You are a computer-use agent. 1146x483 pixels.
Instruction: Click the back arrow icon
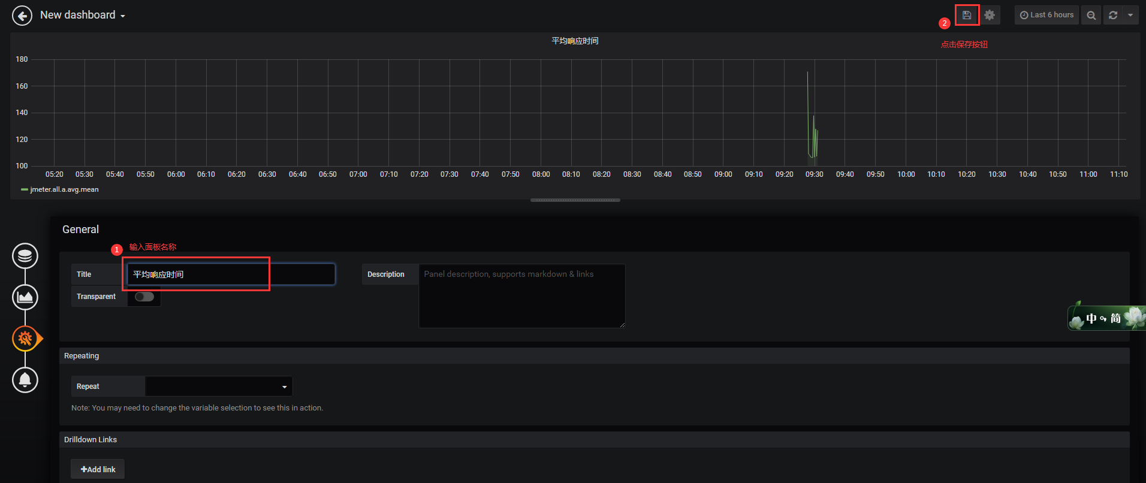[x=22, y=16]
